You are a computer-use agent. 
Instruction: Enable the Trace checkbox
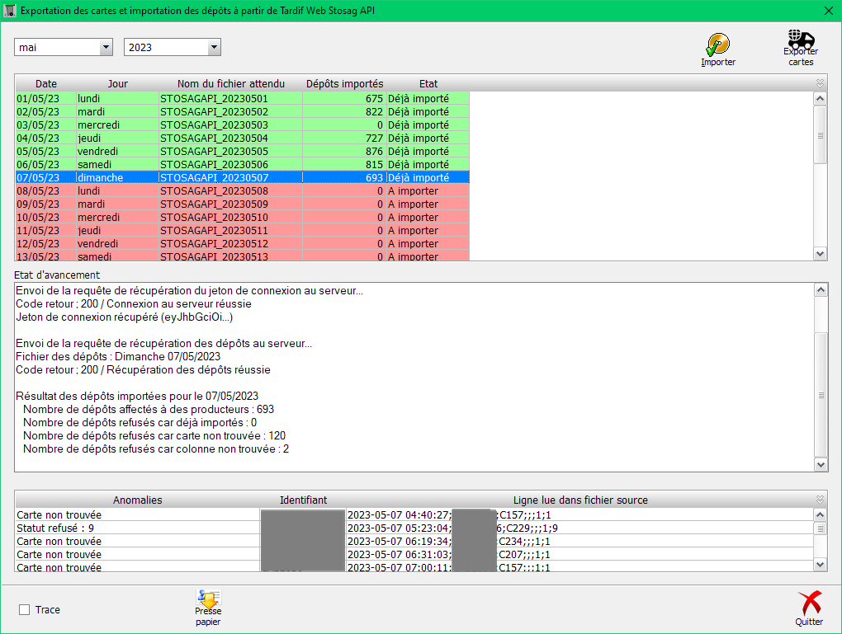[25, 610]
